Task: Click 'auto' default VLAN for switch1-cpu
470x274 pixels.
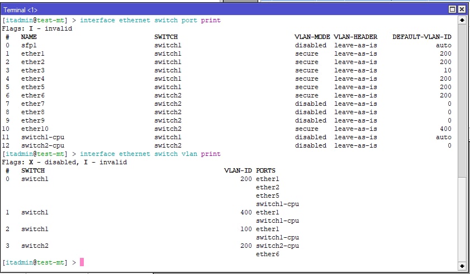Action: [444, 138]
